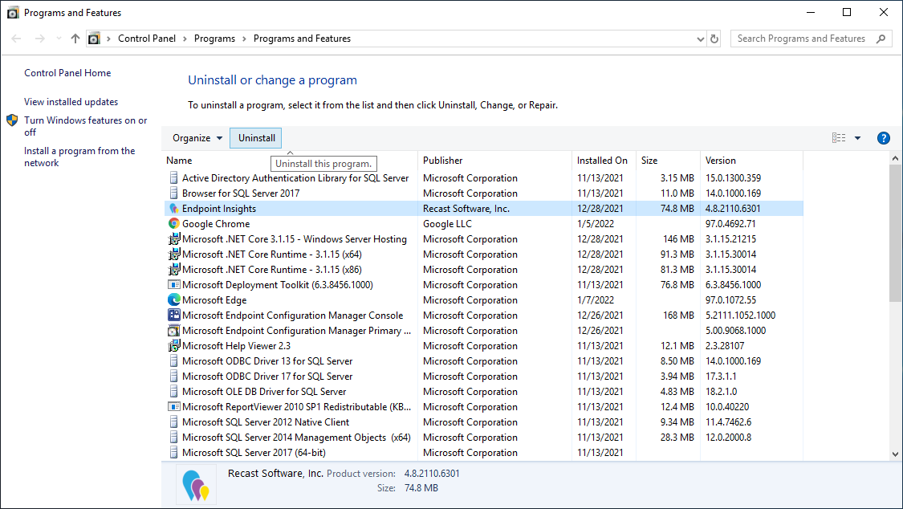Click the Endpoint Insights program icon

[x=173, y=209]
